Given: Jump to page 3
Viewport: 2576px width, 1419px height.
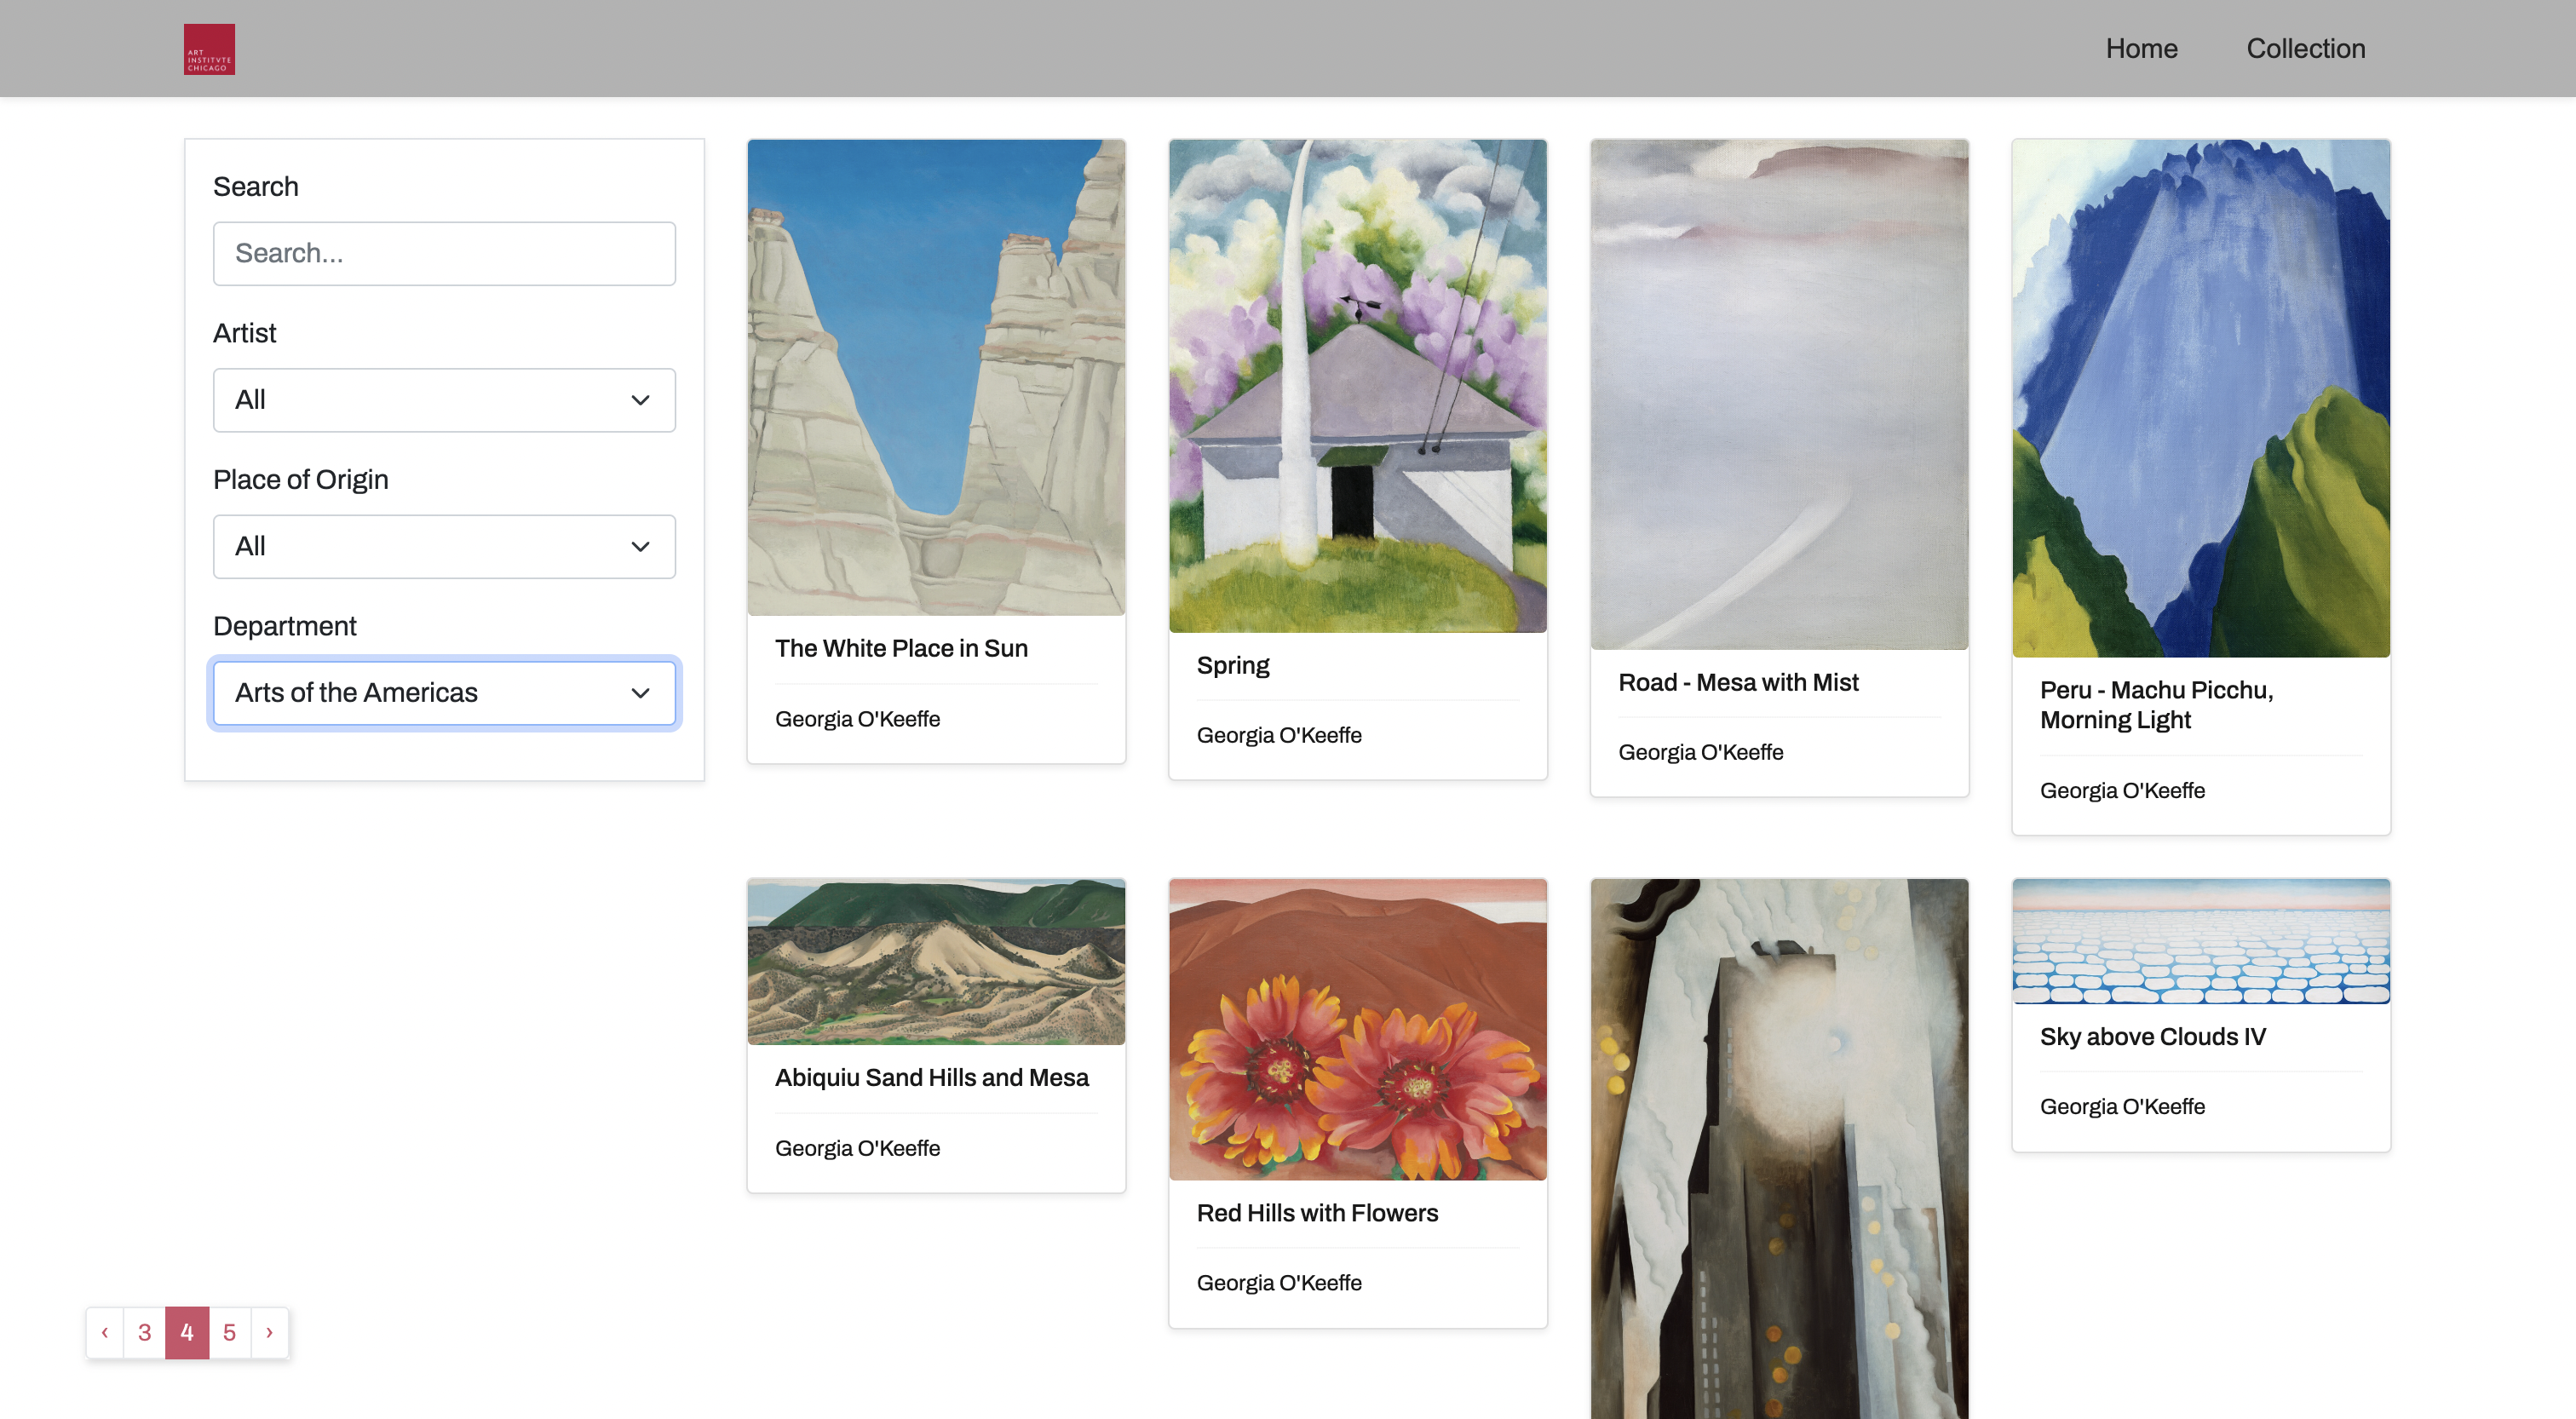Looking at the screenshot, I should pos(145,1332).
